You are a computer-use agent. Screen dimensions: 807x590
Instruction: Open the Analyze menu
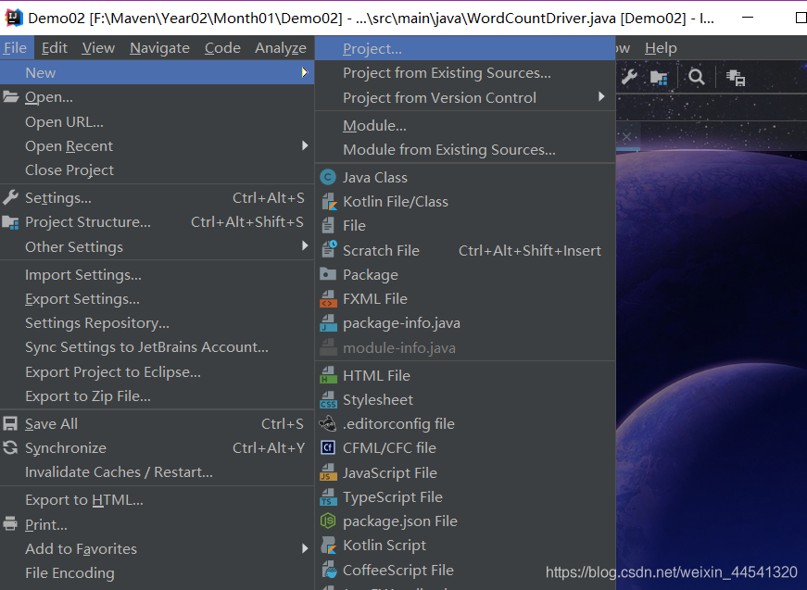[281, 48]
